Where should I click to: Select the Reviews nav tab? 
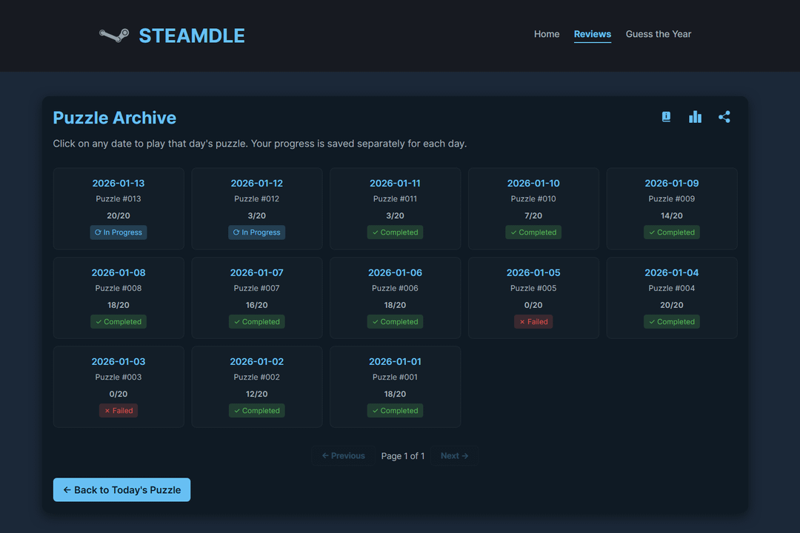tap(593, 34)
